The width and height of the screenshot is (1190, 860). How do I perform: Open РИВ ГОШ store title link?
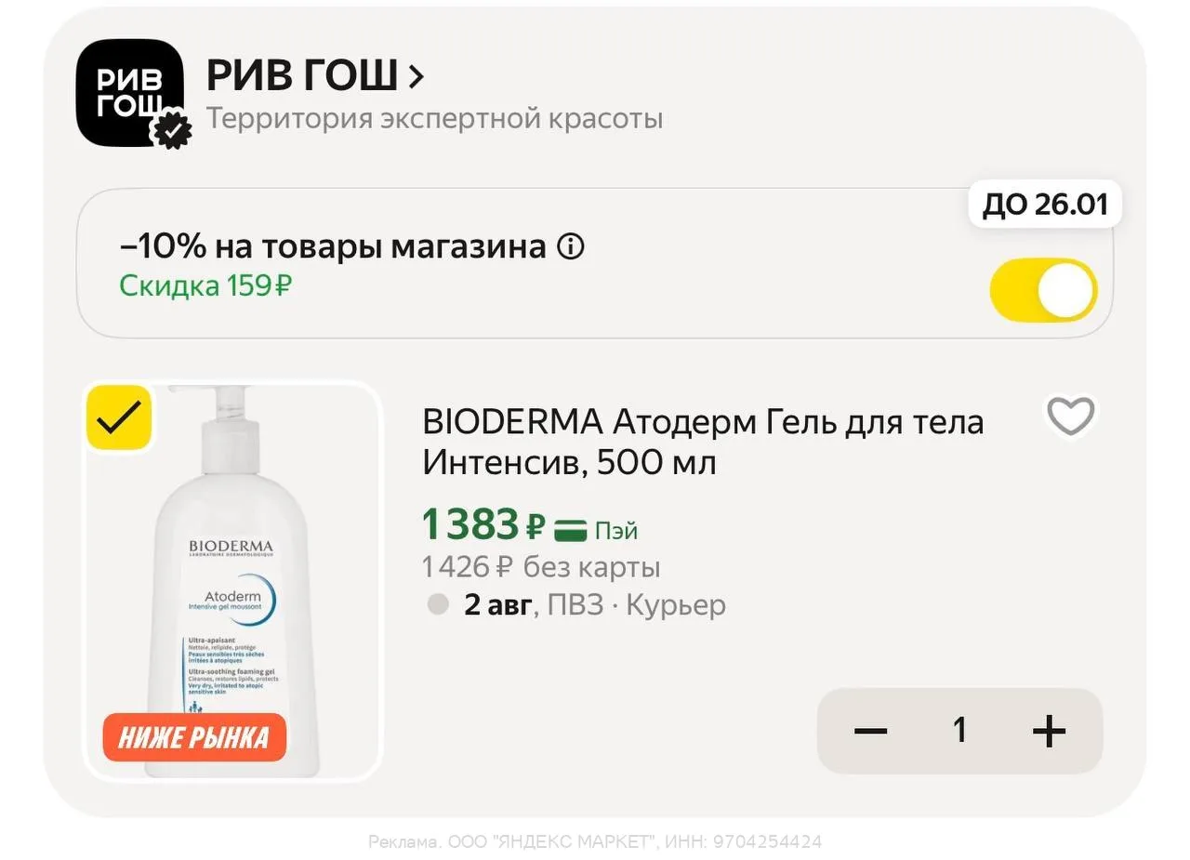click(302, 76)
